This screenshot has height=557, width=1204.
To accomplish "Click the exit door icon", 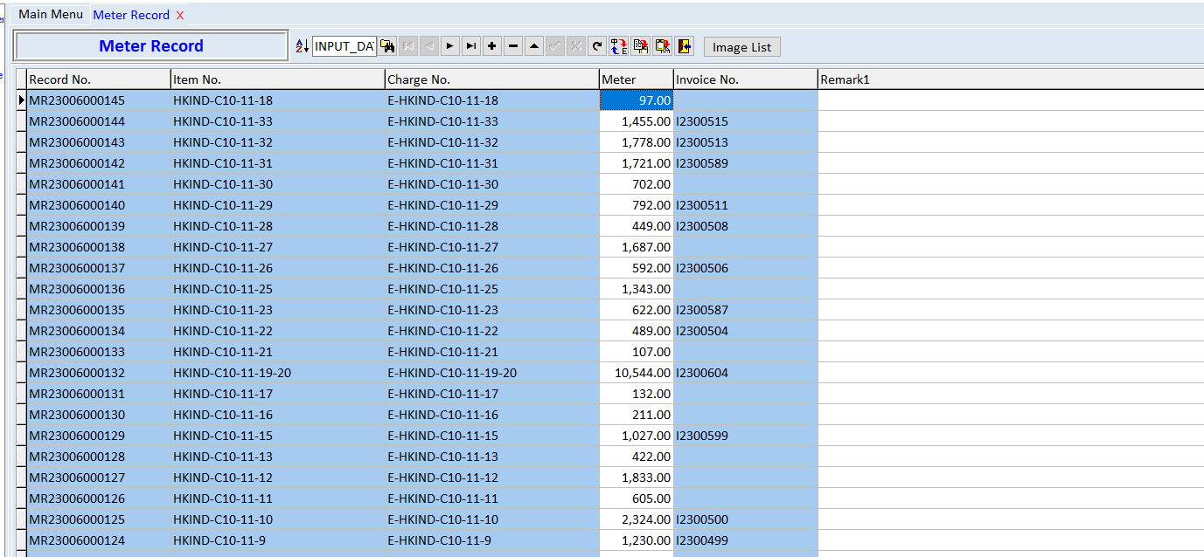I will tap(684, 46).
